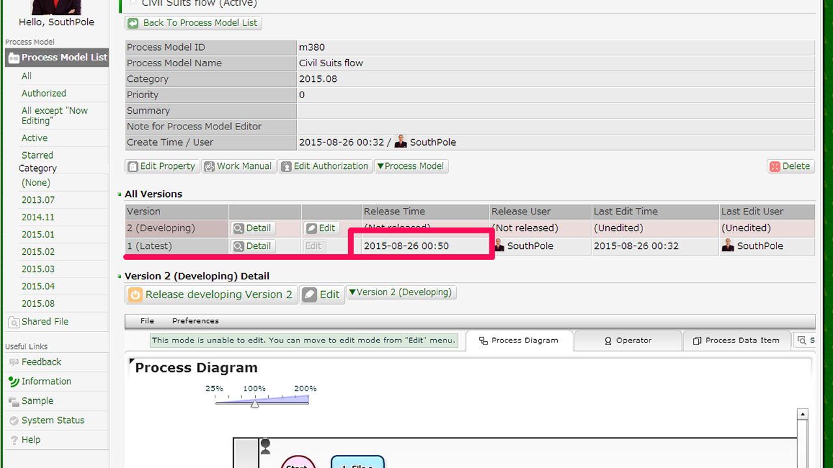Go back to Process Model List
The width and height of the screenshot is (833, 468).
point(193,23)
